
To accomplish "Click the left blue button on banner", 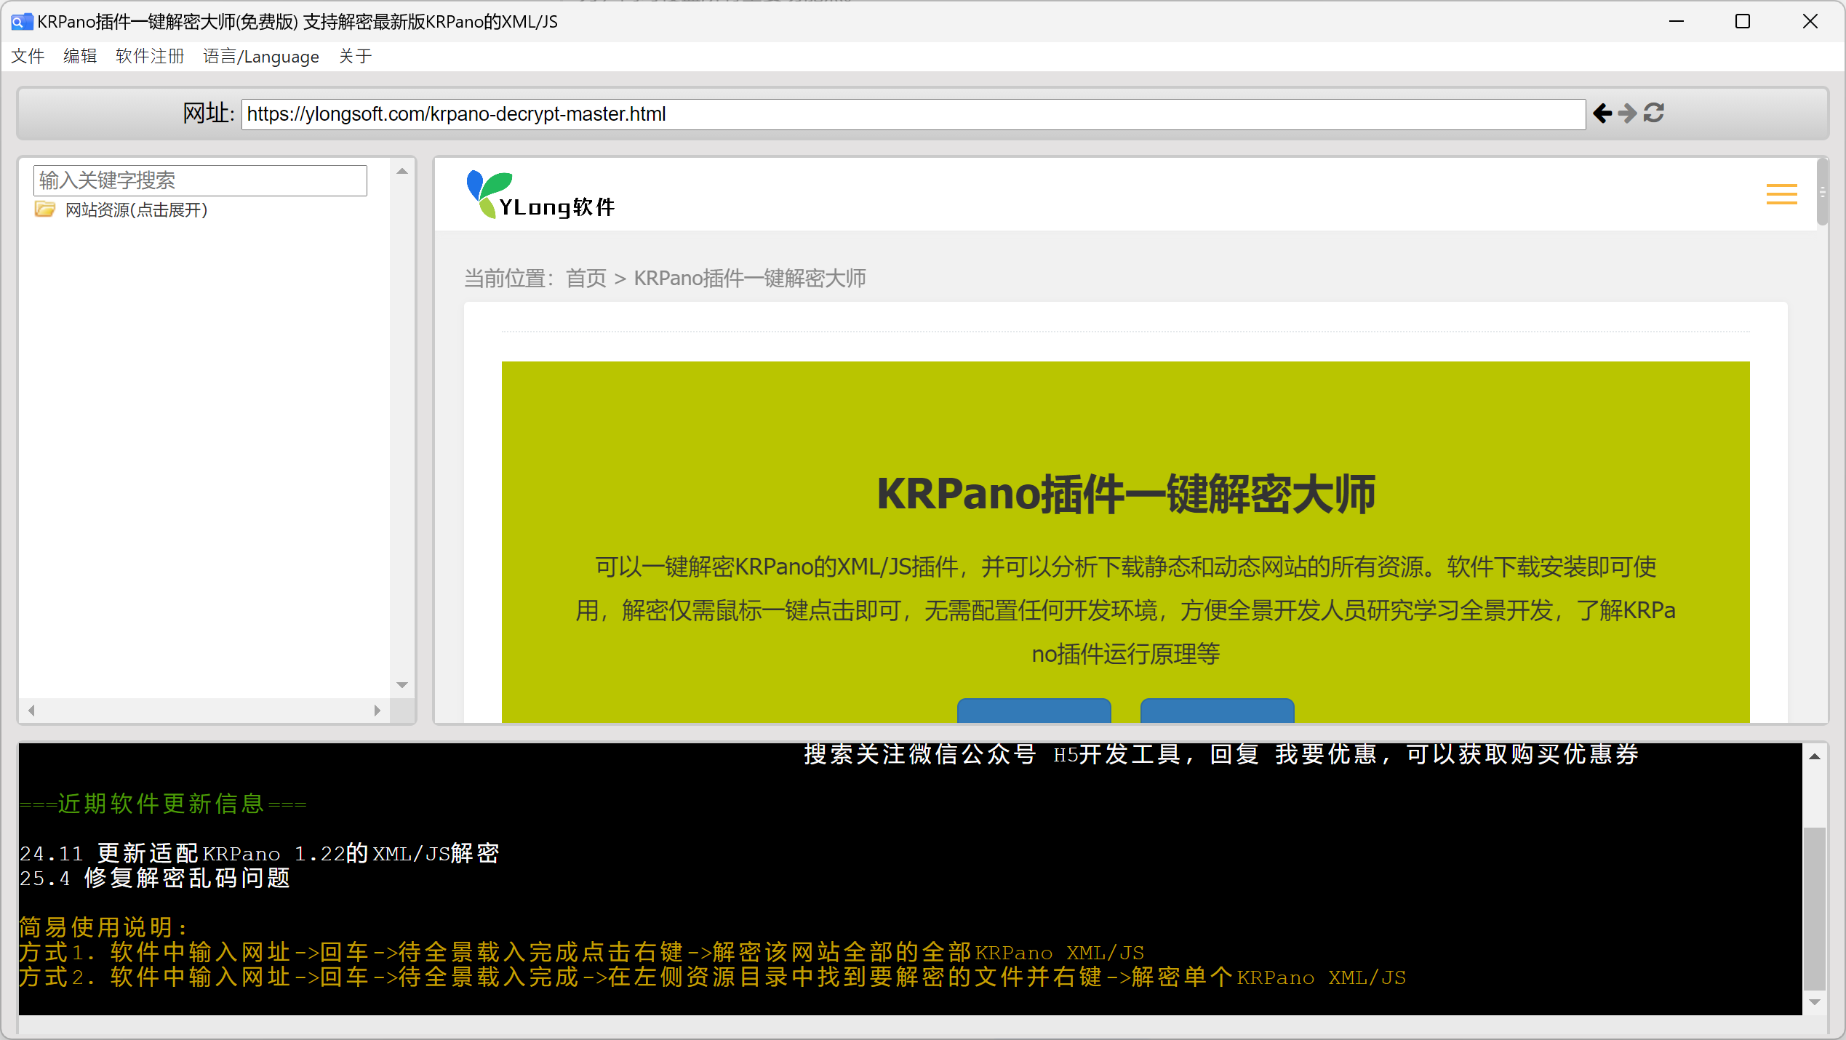I will click(1034, 711).
